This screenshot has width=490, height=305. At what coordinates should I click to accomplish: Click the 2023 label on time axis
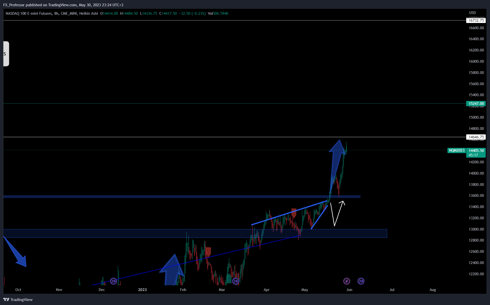coord(142,290)
